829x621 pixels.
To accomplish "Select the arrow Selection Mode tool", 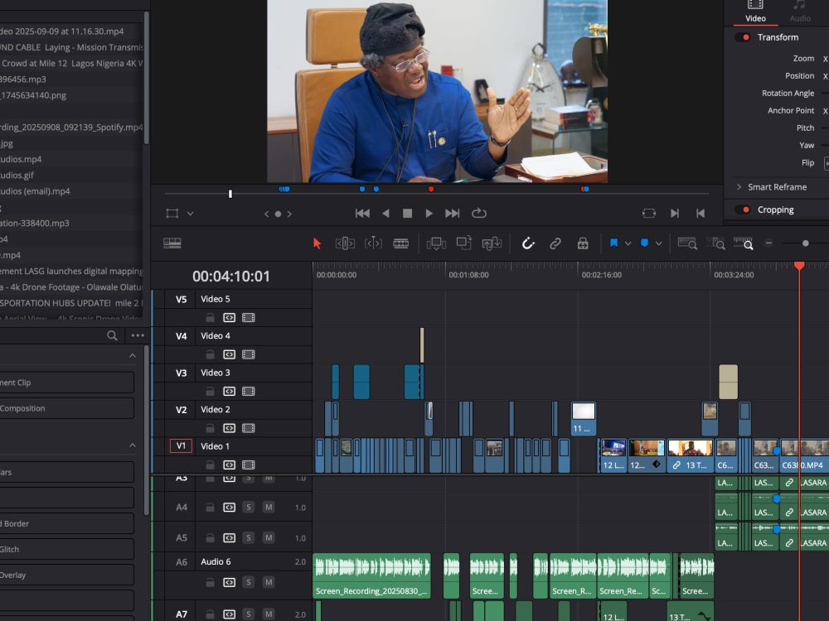I will [317, 243].
